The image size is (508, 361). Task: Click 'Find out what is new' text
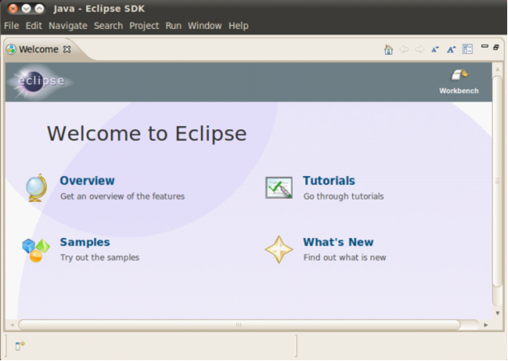pyautogui.click(x=345, y=257)
